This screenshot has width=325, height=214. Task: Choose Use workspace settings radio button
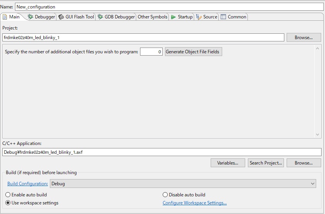(x=8, y=203)
